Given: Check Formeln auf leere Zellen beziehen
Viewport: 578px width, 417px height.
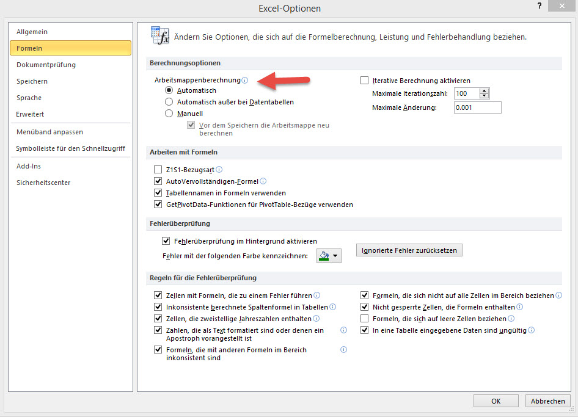Looking at the screenshot, I should (364, 318).
